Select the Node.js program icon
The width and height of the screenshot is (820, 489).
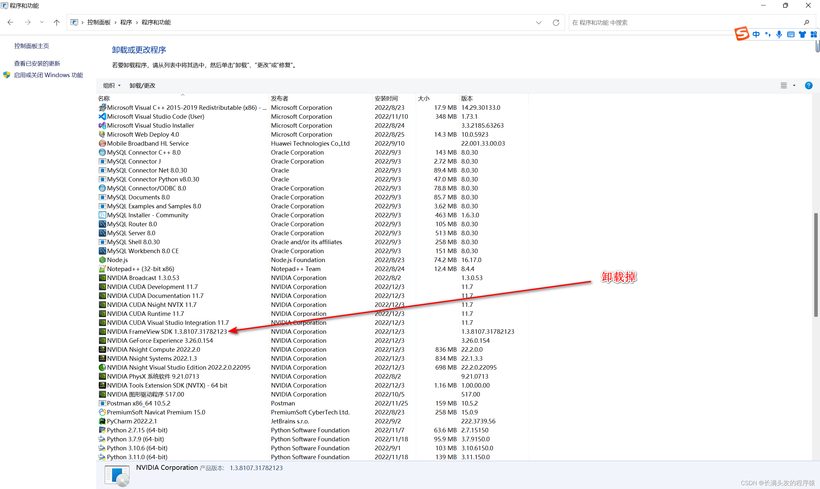[102, 260]
